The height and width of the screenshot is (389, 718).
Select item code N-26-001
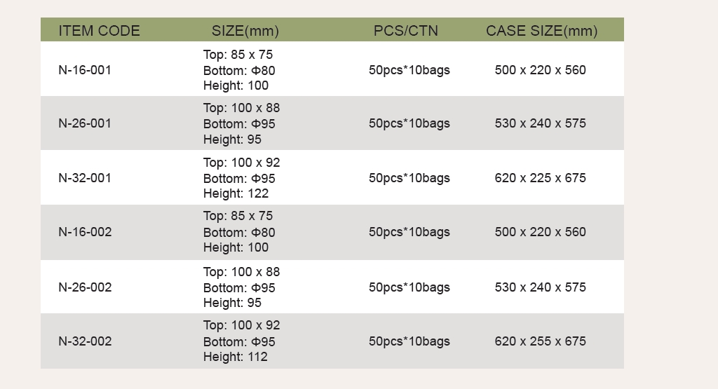[x=85, y=123]
